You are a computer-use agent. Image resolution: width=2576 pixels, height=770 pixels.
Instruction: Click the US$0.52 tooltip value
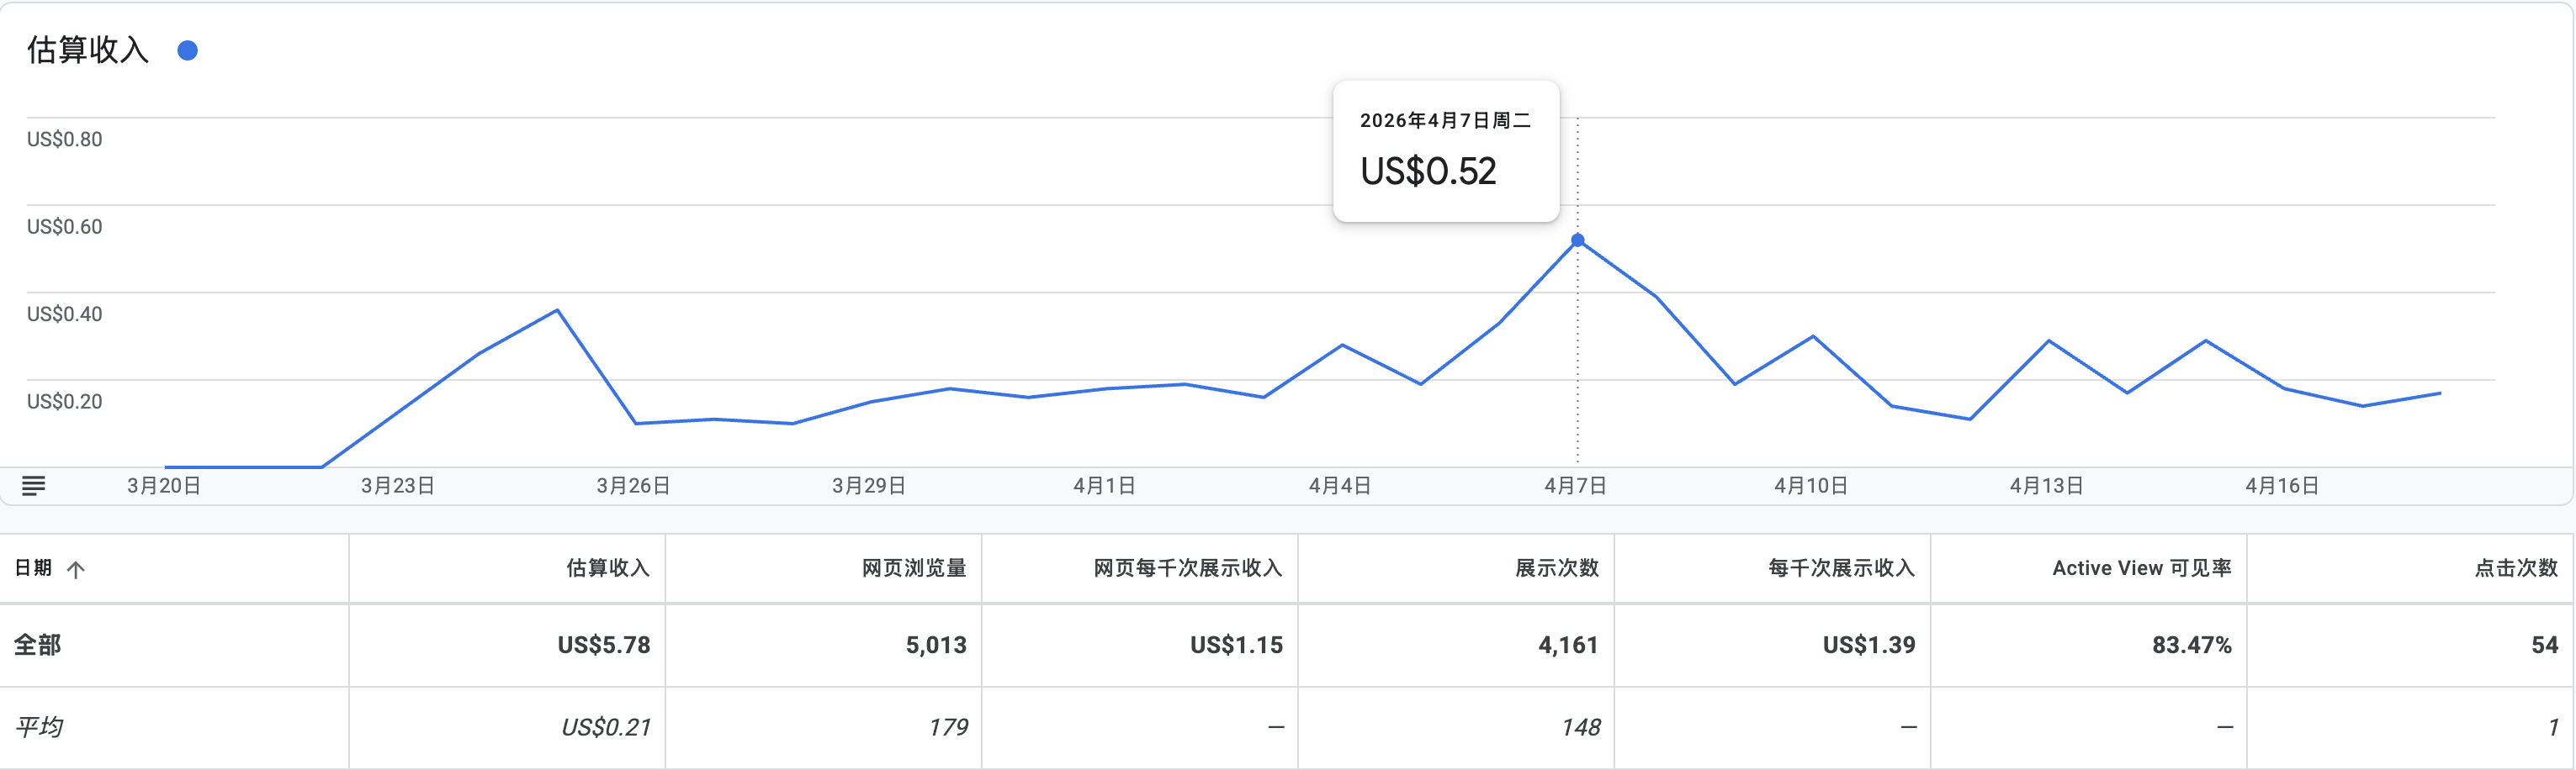[x=1427, y=171]
